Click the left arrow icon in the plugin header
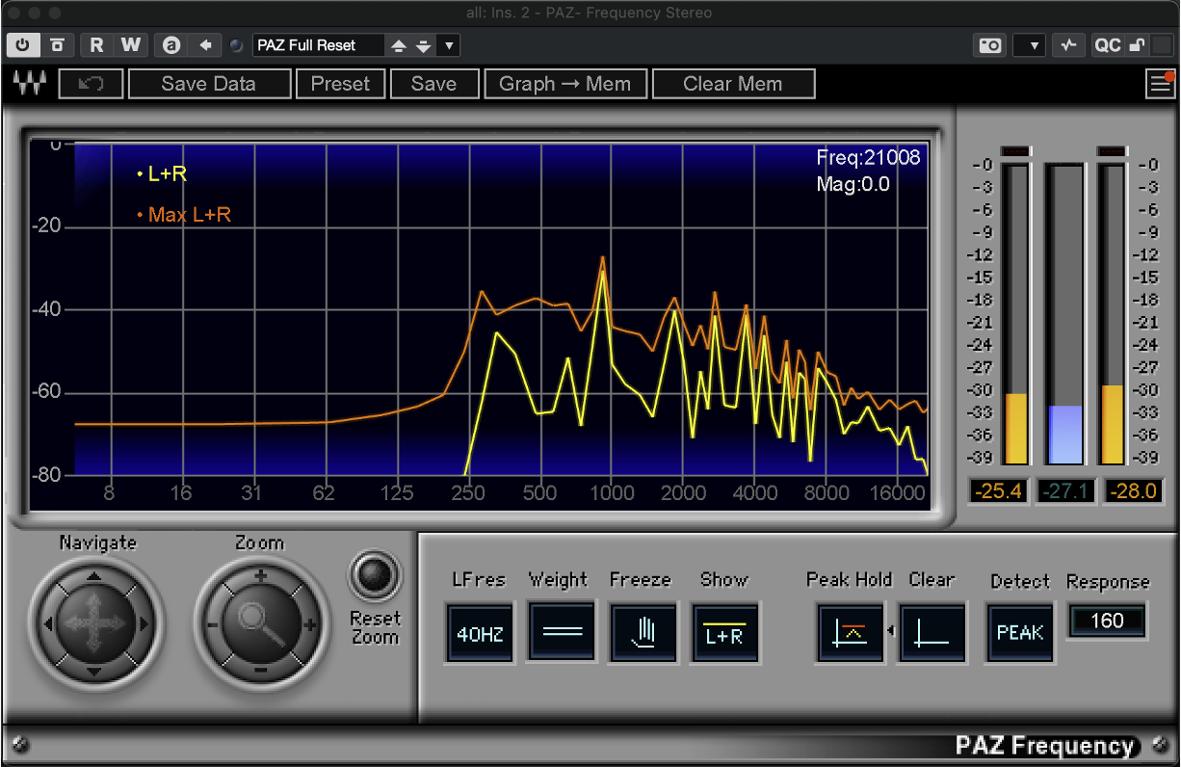The height and width of the screenshot is (767, 1181). coord(205,45)
